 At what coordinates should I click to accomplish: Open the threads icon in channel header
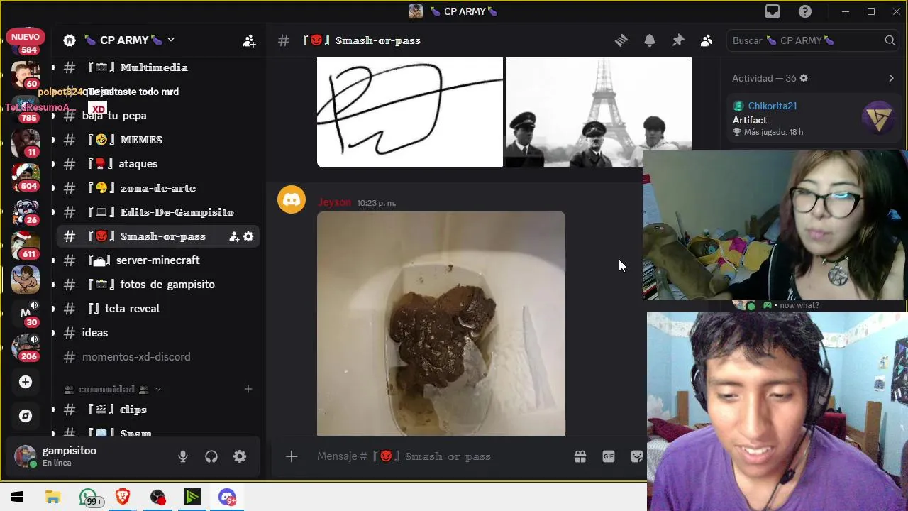point(621,40)
